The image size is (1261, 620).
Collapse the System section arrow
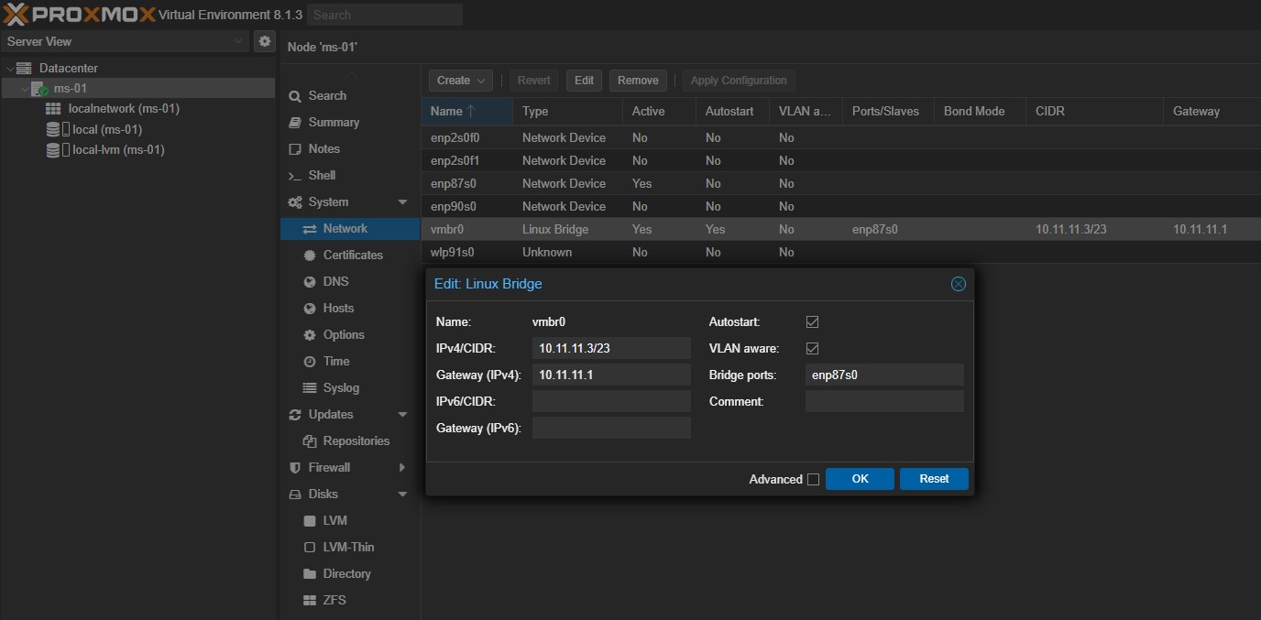(402, 202)
